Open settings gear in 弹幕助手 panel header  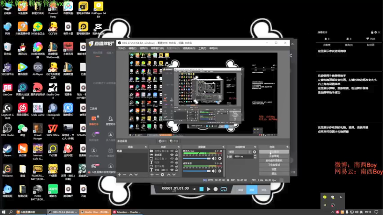375,32
